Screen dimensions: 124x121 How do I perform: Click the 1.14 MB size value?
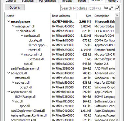(86, 50)
